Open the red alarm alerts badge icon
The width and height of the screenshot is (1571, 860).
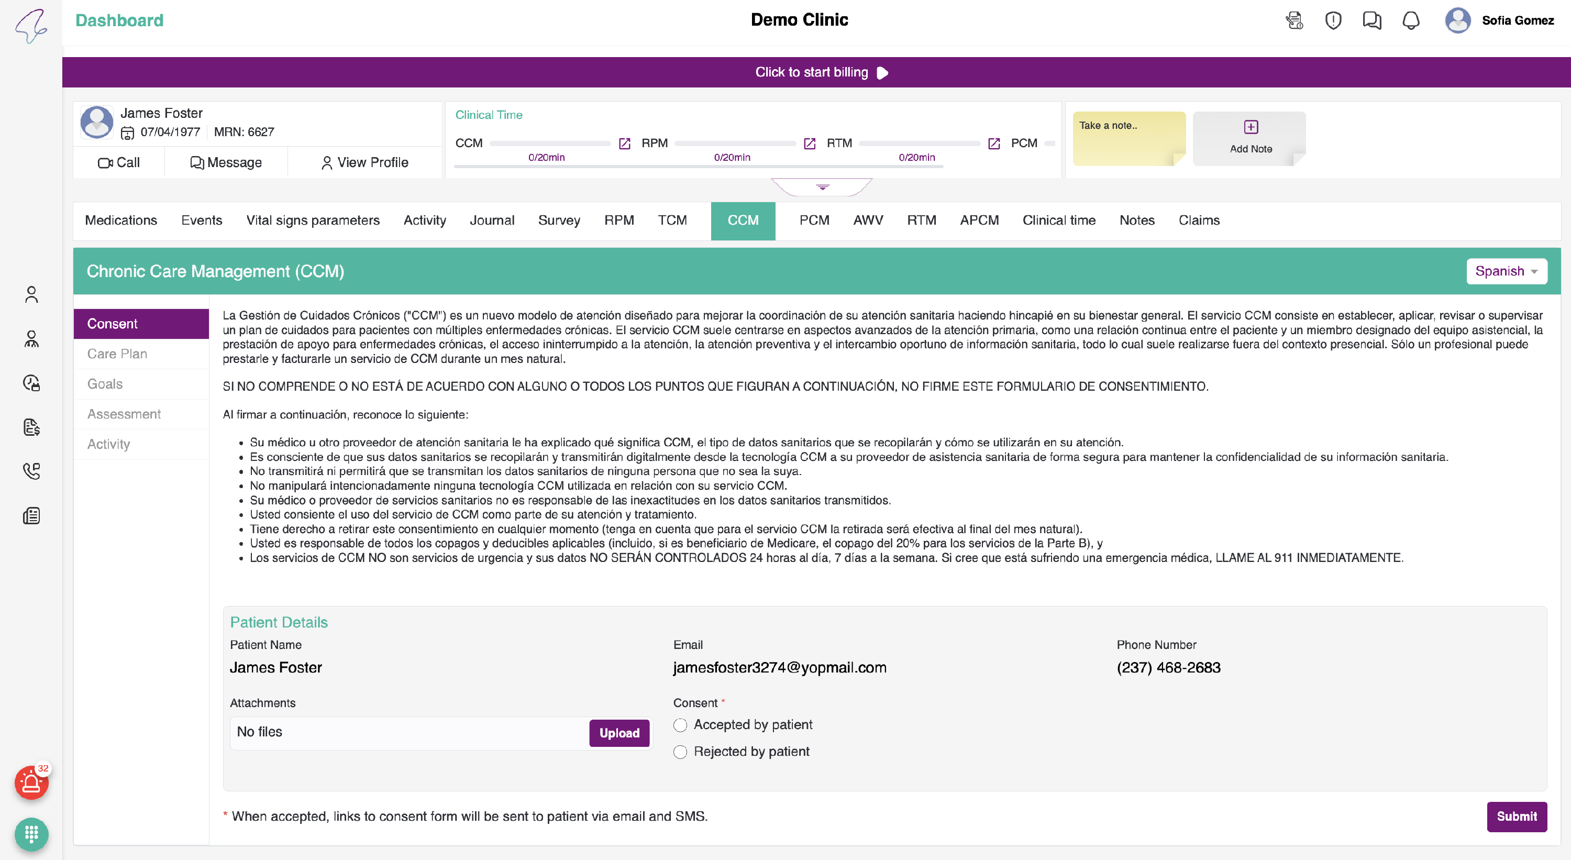tap(31, 782)
